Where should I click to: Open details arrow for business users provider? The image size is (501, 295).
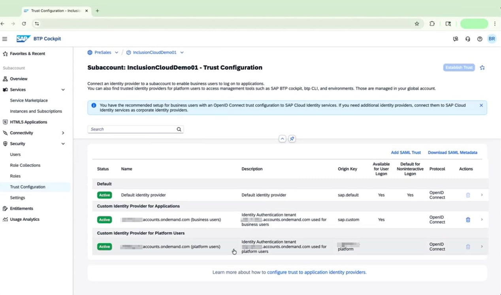pos(482,220)
